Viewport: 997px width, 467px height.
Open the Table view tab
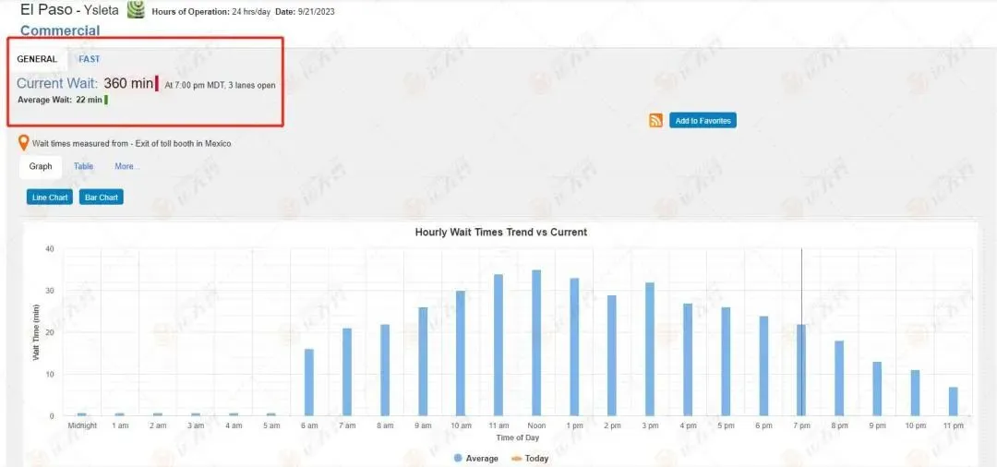pos(83,166)
